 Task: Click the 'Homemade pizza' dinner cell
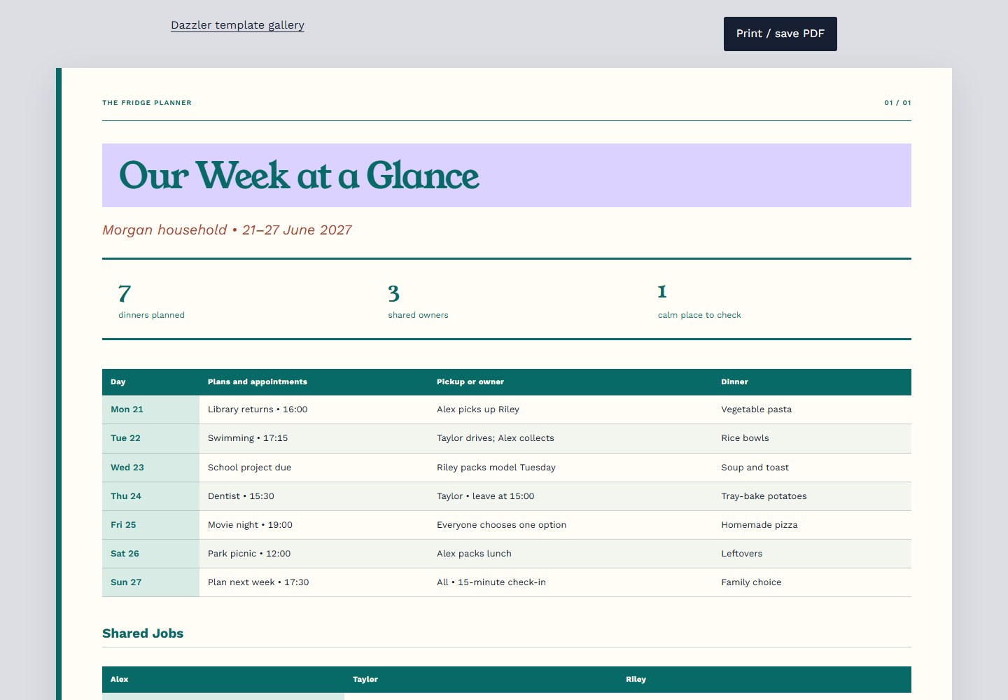(x=812, y=525)
